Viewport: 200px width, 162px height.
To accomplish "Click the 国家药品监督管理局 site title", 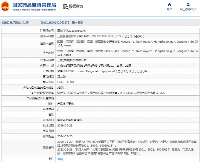I will 34,5.
